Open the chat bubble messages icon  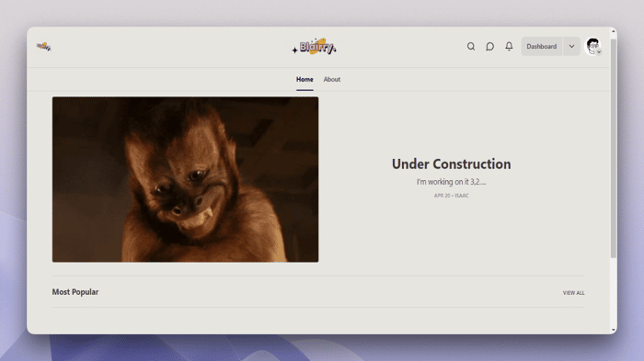[x=489, y=46]
